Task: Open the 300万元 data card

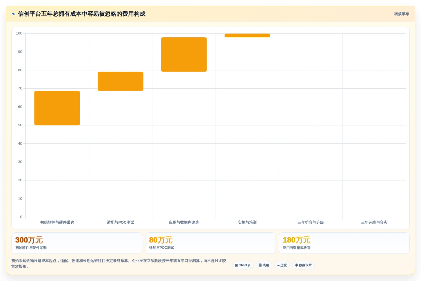Action: click(x=77, y=243)
